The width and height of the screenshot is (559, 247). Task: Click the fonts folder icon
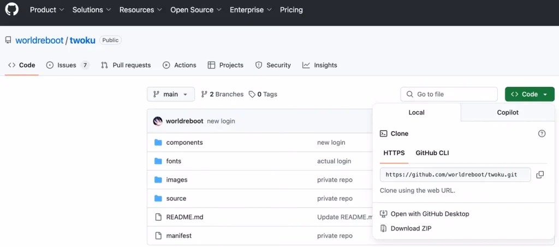click(x=158, y=161)
